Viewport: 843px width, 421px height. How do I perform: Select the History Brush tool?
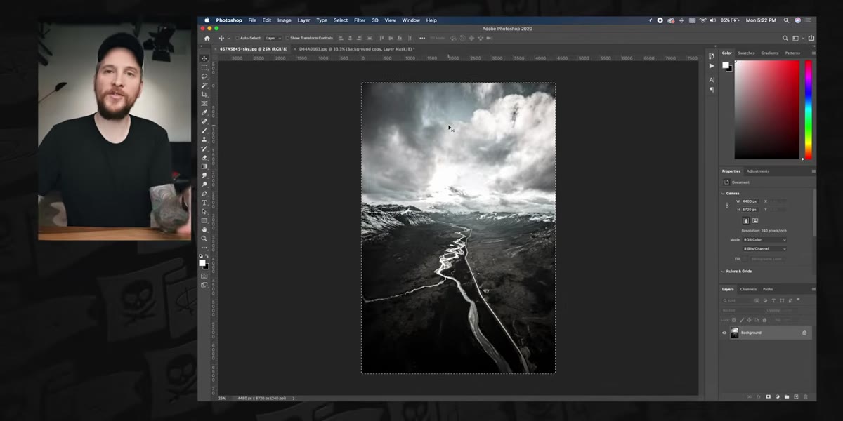[204, 149]
